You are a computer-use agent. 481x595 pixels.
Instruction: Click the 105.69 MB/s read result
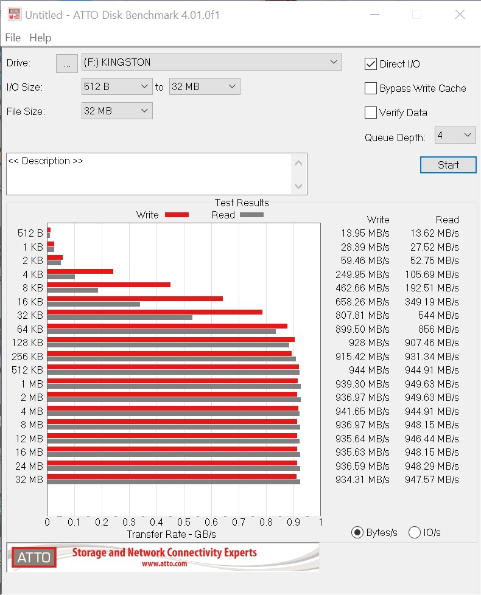pos(432,274)
